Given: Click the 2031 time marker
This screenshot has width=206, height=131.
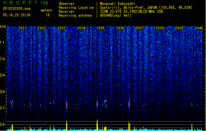Looking at the screenshot, I should (22, 28).
